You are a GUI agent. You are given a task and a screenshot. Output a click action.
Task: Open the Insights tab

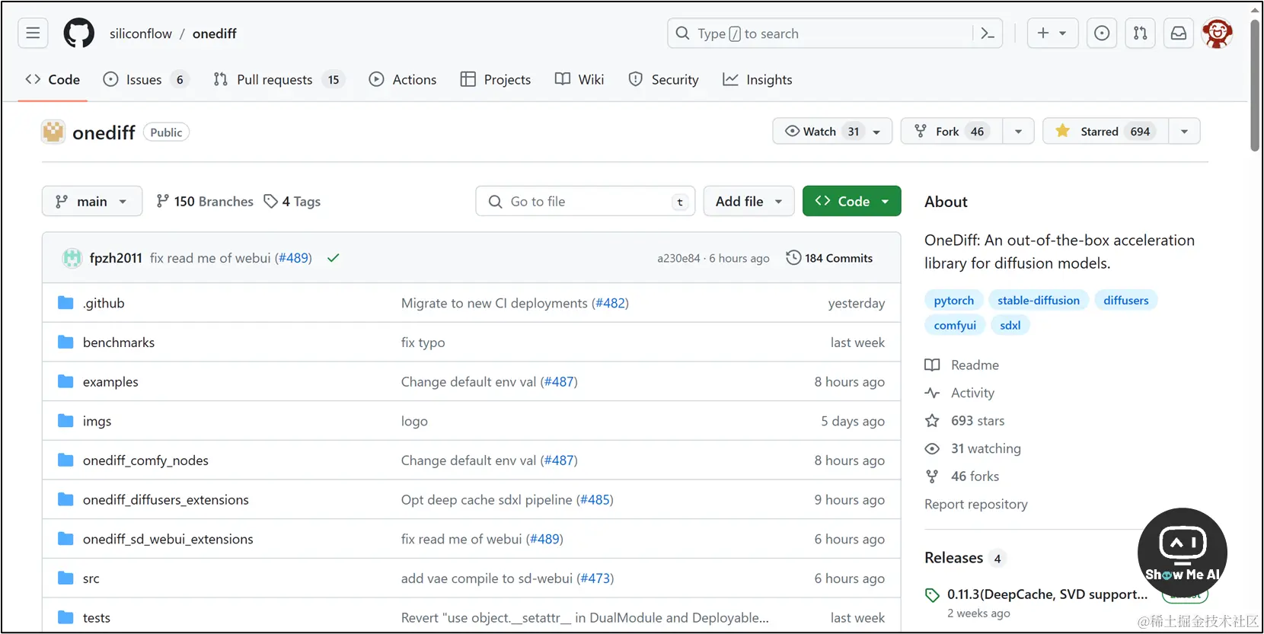coord(758,79)
